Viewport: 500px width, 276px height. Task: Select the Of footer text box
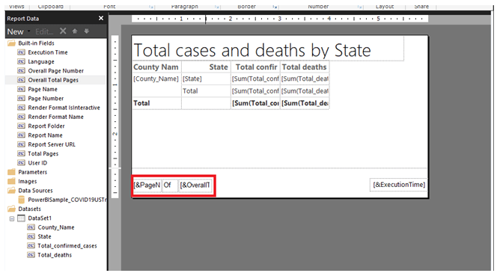click(169, 185)
